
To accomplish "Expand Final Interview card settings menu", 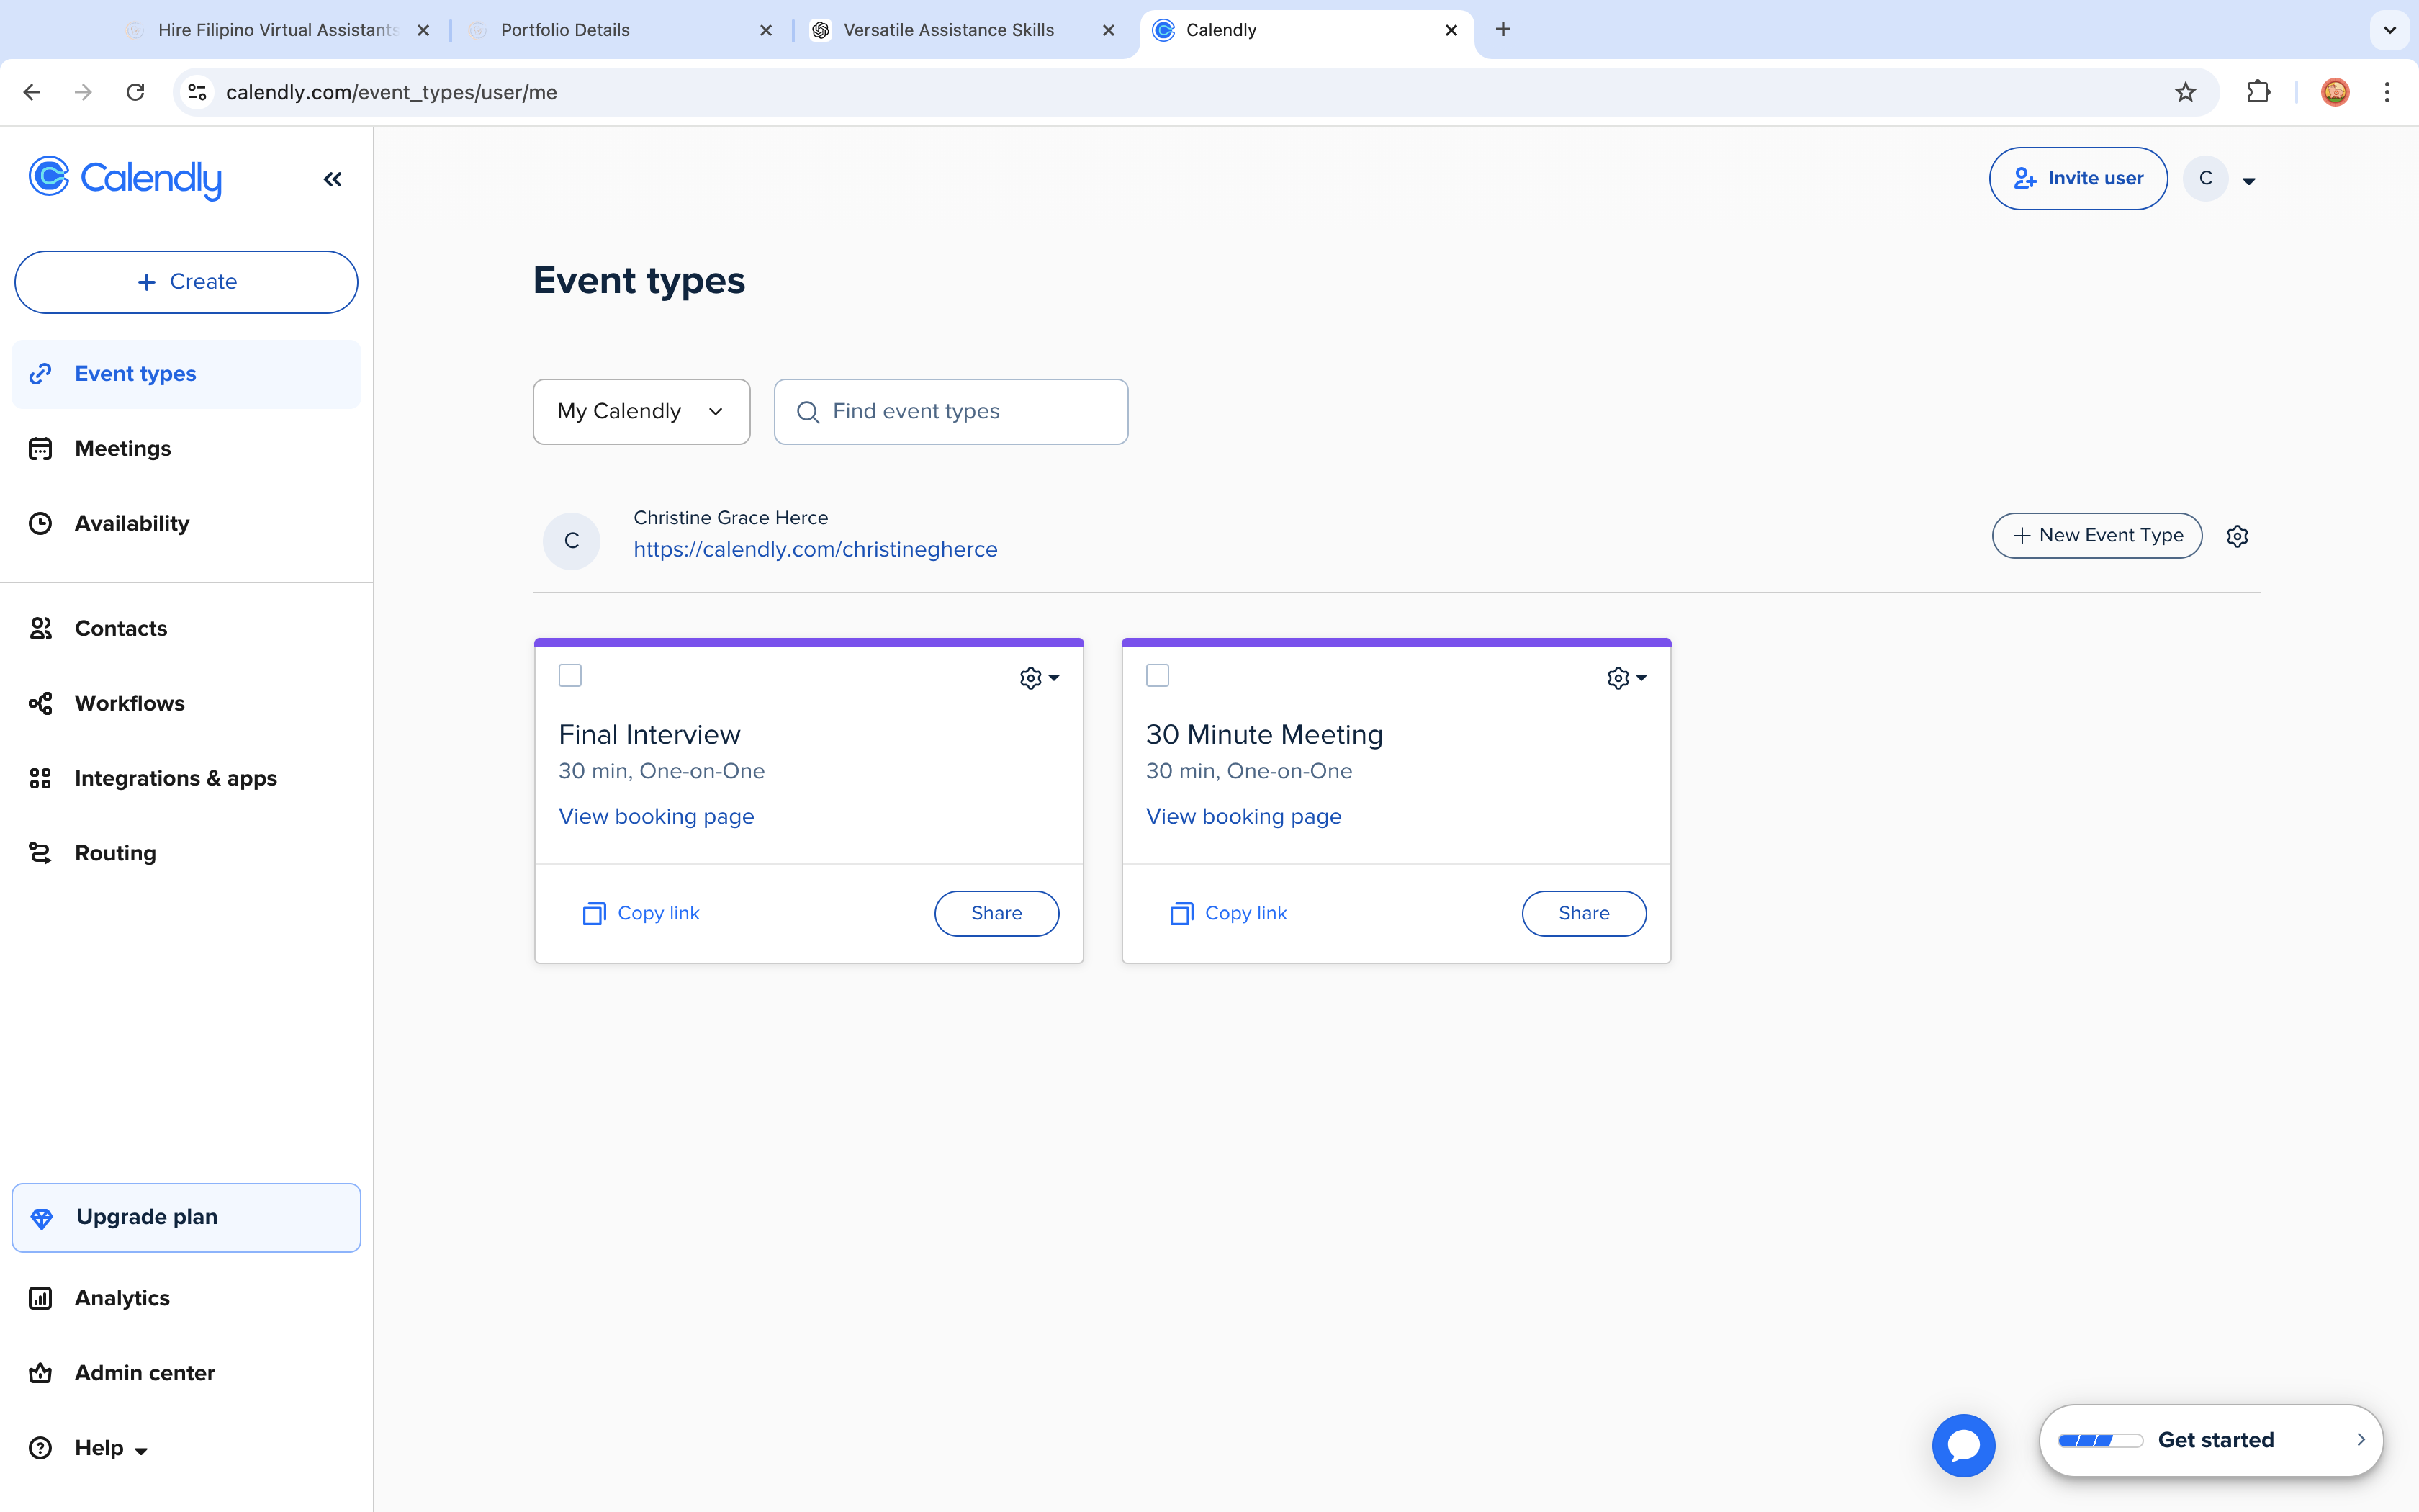I will (1039, 678).
